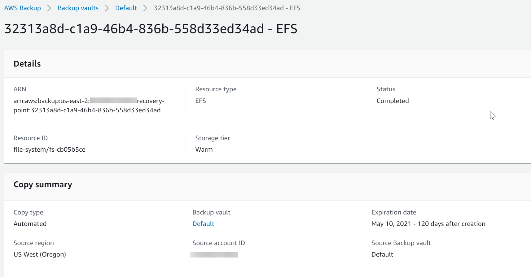Click the recovery point ARN value

click(89, 106)
